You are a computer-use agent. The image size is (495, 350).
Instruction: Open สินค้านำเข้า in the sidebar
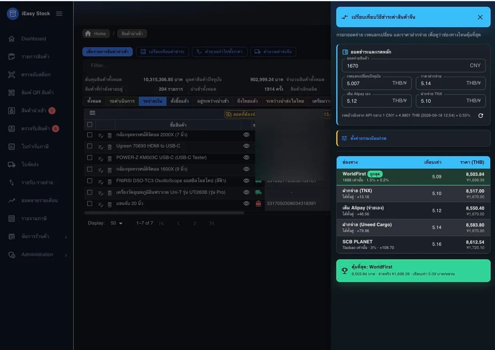pyautogui.click(x=34, y=111)
